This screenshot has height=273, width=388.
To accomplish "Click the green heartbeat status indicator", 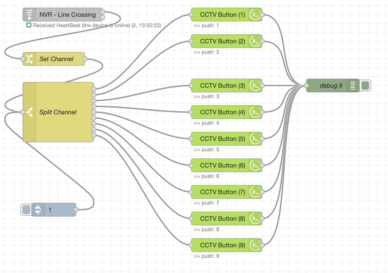I will 29,25.
